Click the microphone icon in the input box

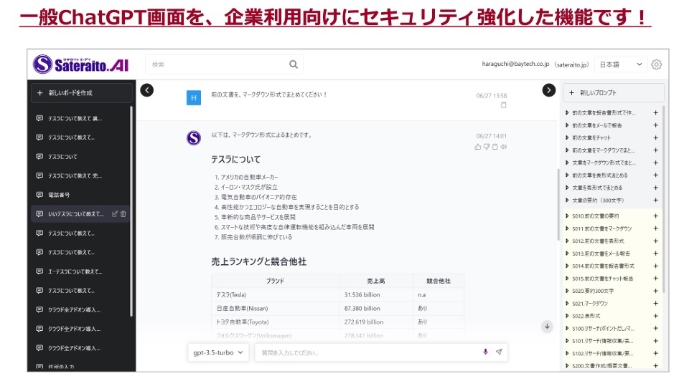(x=485, y=352)
